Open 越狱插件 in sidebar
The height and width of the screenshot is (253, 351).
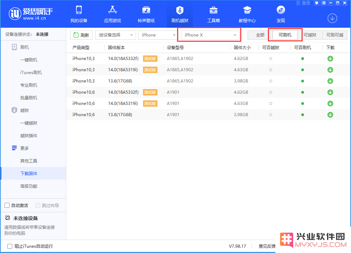[x=29, y=135]
